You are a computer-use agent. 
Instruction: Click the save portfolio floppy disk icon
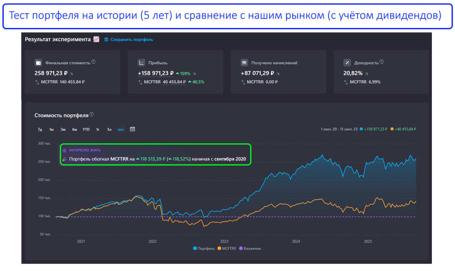106,39
